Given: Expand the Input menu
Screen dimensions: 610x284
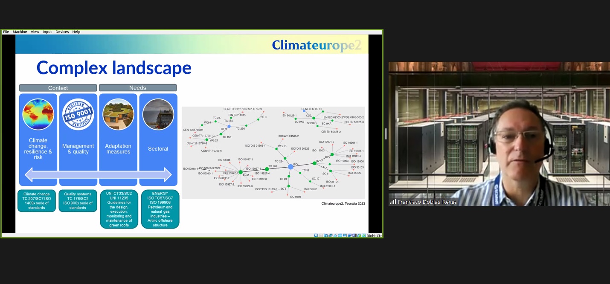Looking at the screenshot, I should pyautogui.click(x=47, y=32).
